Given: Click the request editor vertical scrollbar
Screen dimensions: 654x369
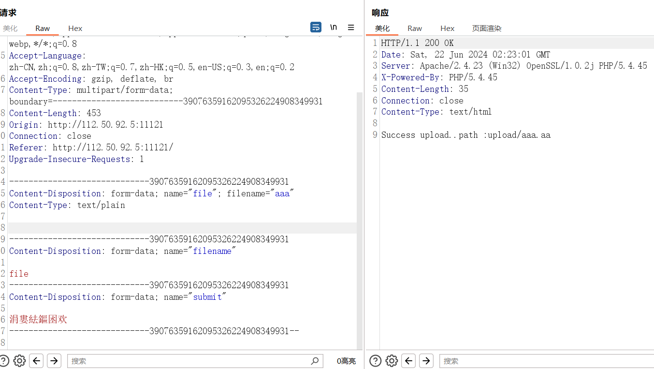Looking at the screenshot, I should [359, 220].
